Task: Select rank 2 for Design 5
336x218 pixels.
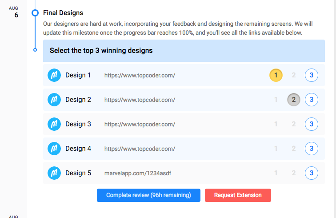Action: tap(294, 173)
